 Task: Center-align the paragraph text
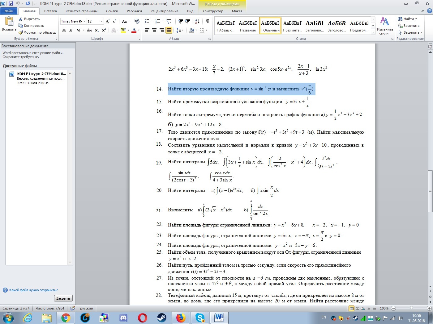coord(154,30)
